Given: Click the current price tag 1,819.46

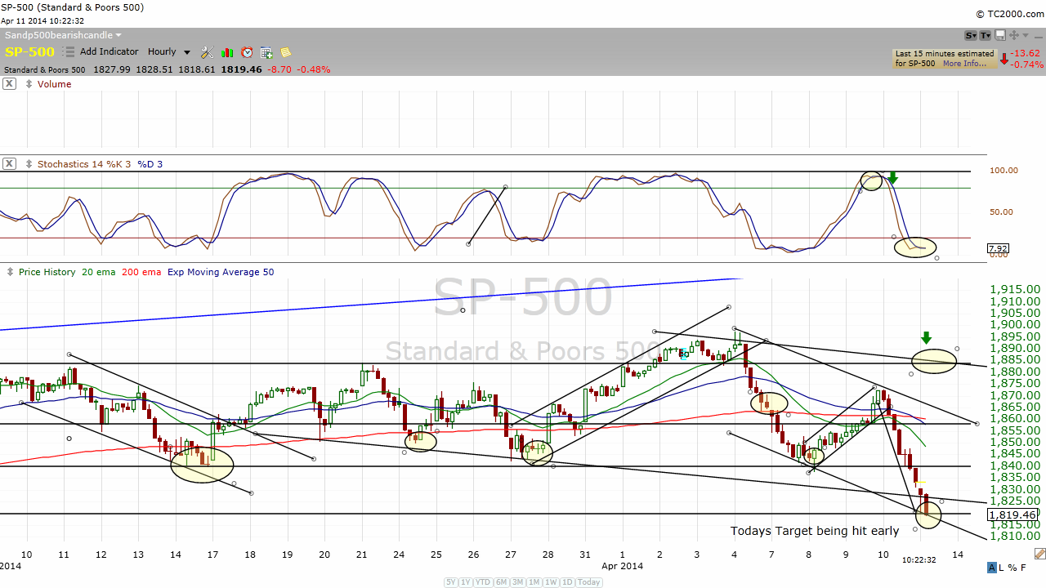Looking at the screenshot, I should tap(1012, 514).
